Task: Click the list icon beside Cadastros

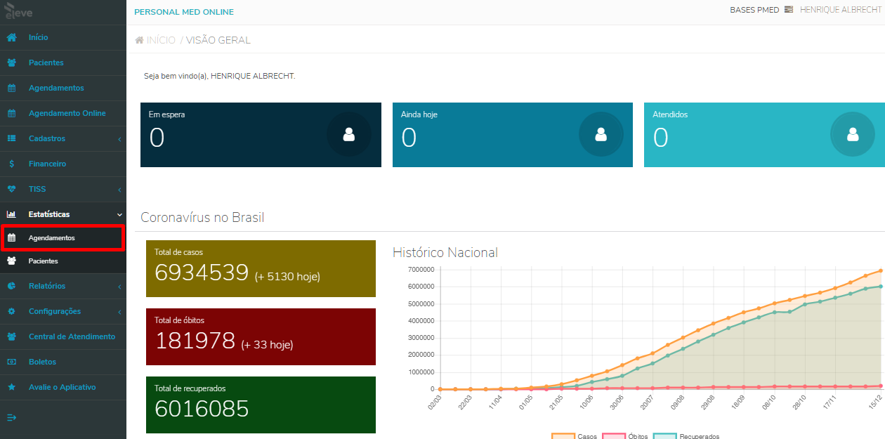Action: 11,138
